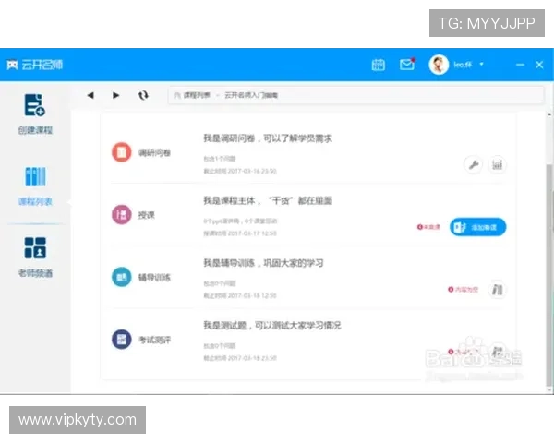Click the red warning status in 授课 row
Screen dimensions: 554x443
[x=428, y=227]
